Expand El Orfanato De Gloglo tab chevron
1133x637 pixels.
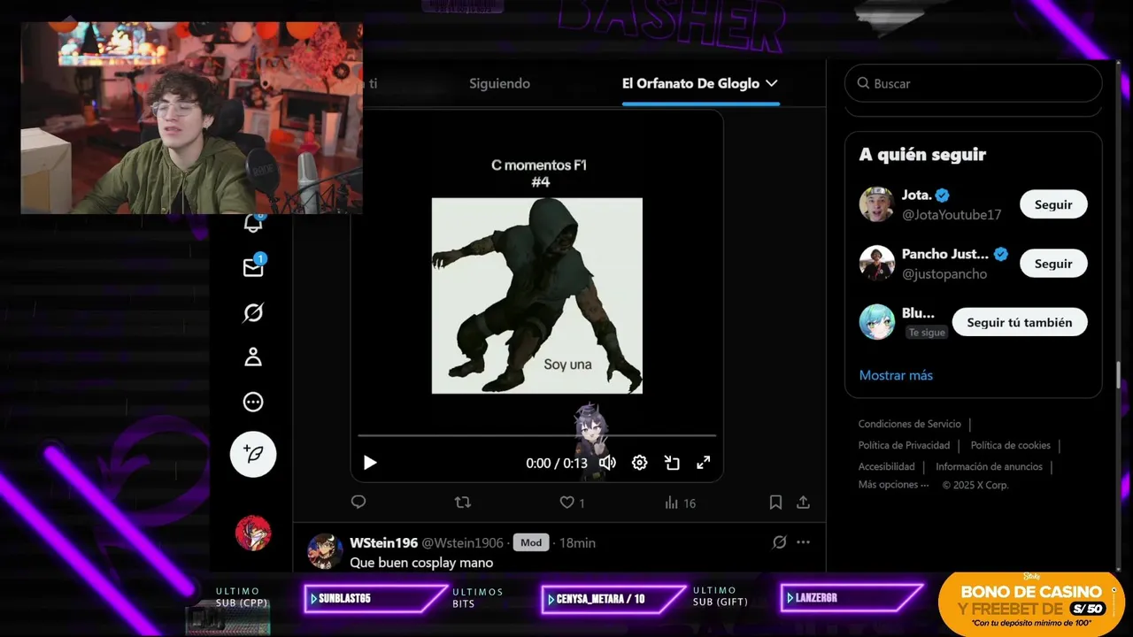(772, 83)
